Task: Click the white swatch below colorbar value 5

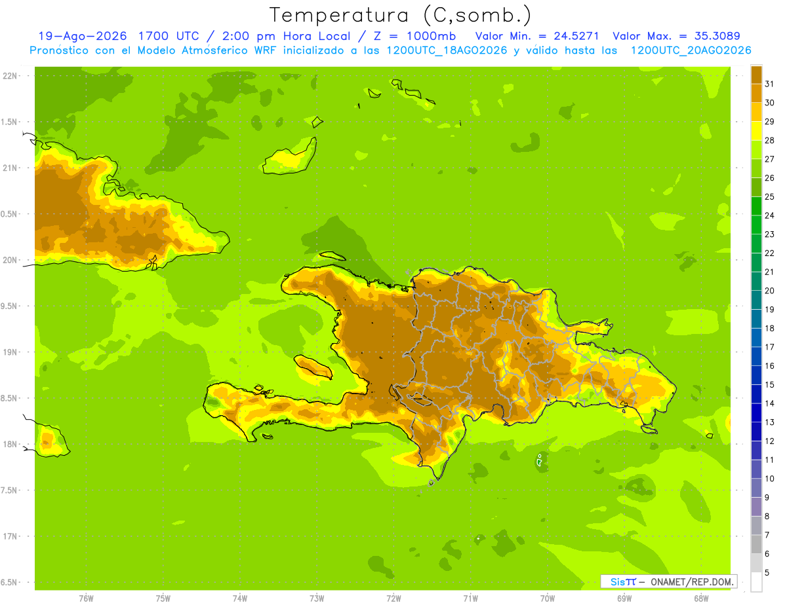Action: click(756, 582)
